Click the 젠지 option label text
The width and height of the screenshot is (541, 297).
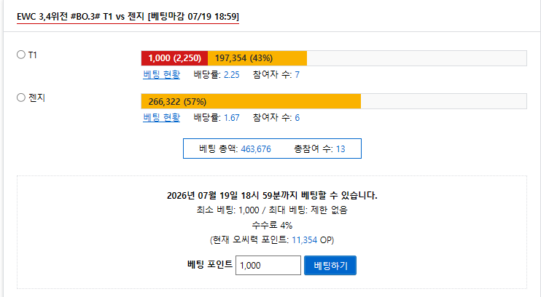pyautogui.click(x=36, y=98)
